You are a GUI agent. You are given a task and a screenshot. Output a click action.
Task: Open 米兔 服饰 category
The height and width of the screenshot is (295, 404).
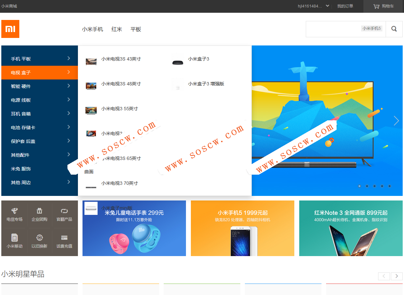pyautogui.click(x=21, y=169)
